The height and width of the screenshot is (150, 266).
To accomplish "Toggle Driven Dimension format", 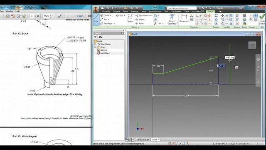I will point(255,20).
